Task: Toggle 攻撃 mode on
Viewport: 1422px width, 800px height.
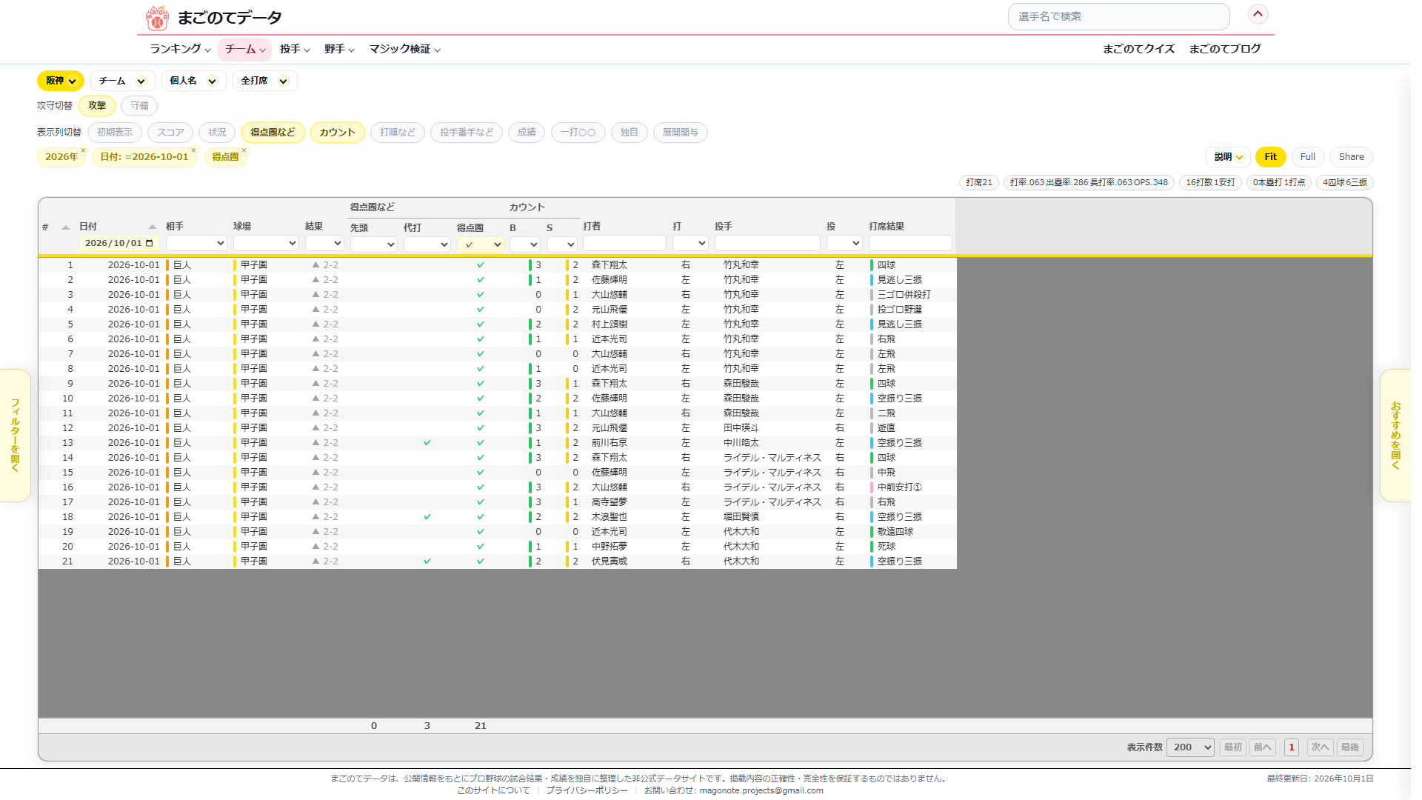Action: (97, 106)
